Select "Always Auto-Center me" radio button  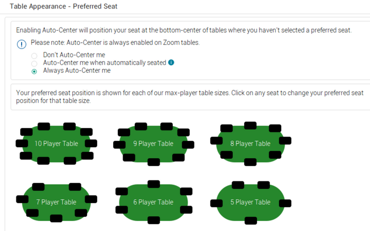34,71
